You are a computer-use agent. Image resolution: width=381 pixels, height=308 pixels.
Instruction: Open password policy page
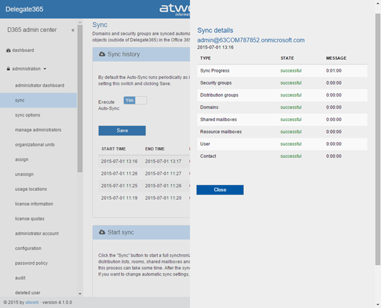[x=31, y=263]
